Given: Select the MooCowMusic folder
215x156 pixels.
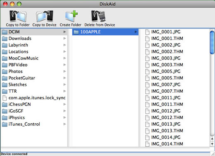Looking at the screenshot, I should pos(34,58).
